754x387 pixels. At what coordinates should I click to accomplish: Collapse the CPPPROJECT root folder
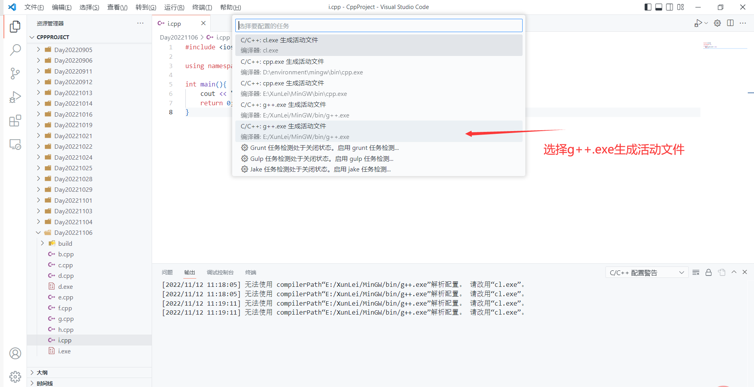tap(89, 37)
